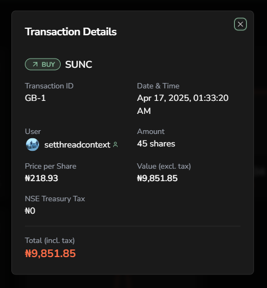Click the Total (incl. tax) label
267x288 pixels.
coord(50,240)
